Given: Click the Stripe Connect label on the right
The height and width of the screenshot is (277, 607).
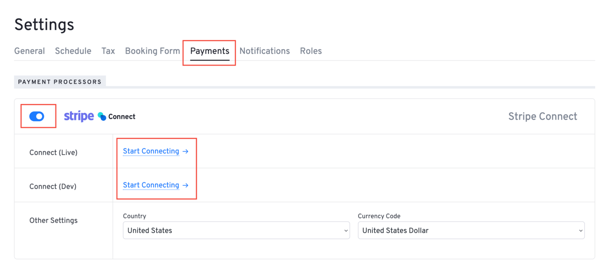Looking at the screenshot, I should click(x=543, y=116).
